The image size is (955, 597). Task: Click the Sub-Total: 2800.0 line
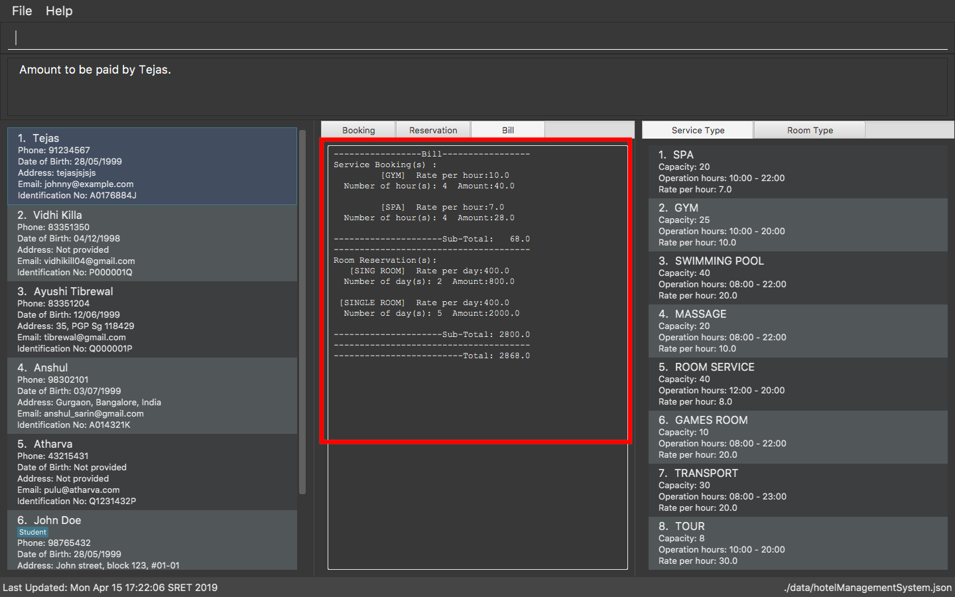pyautogui.click(x=432, y=334)
